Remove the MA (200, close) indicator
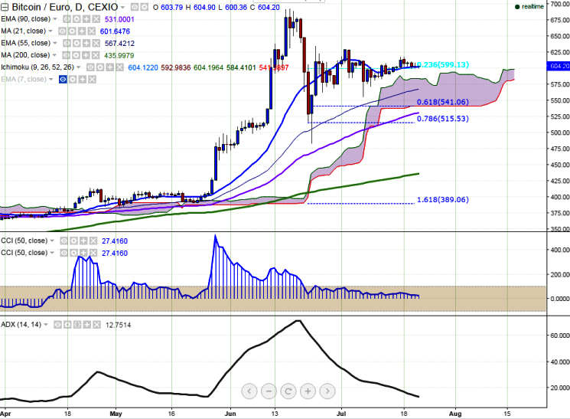Viewport: 570px width, 419px height. pyautogui.click(x=95, y=55)
